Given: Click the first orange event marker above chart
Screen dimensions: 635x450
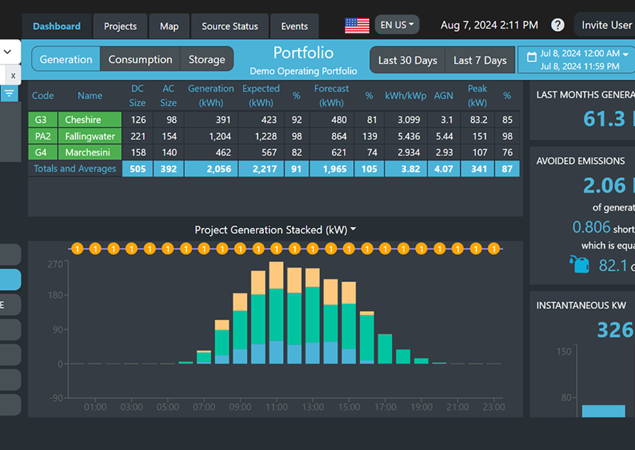Looking at the screenshot, I should [x=76, y=249].
